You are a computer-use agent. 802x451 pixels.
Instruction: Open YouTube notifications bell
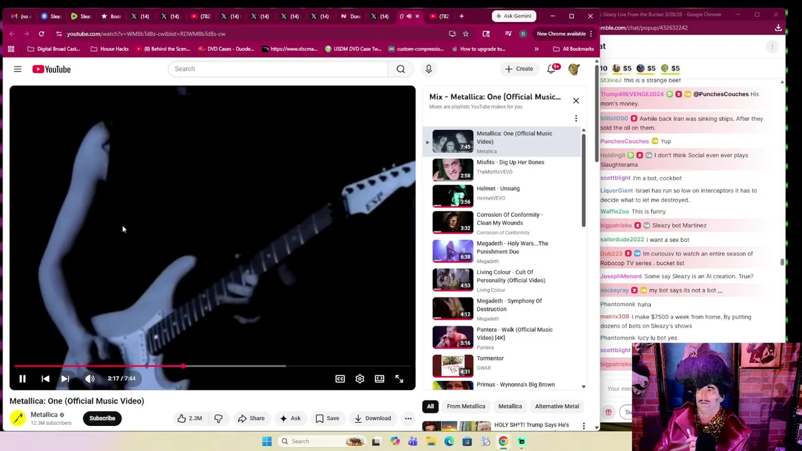click(551, 69)
